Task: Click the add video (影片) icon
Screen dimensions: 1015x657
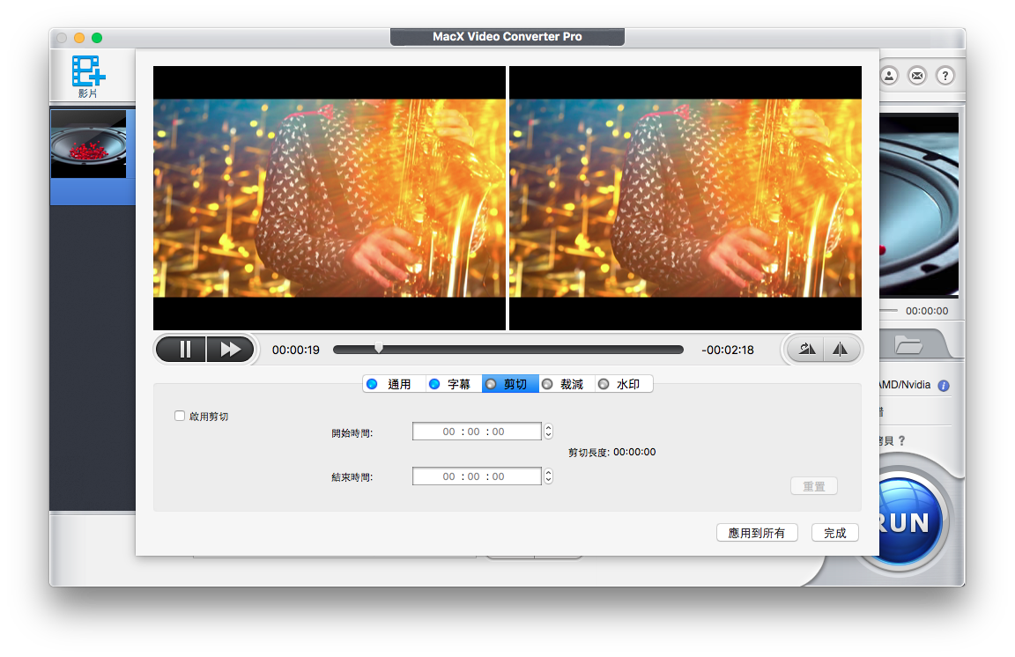Action: [89, 77]
